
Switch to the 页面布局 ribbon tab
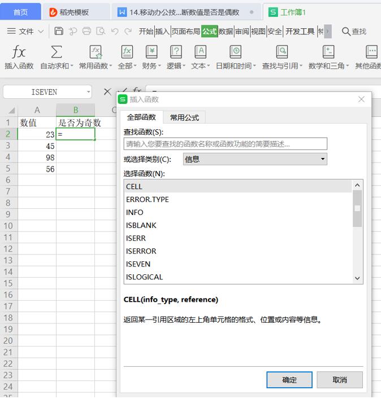click(186, 31)
